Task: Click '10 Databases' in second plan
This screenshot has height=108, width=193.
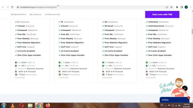Action: click(67, 22)
